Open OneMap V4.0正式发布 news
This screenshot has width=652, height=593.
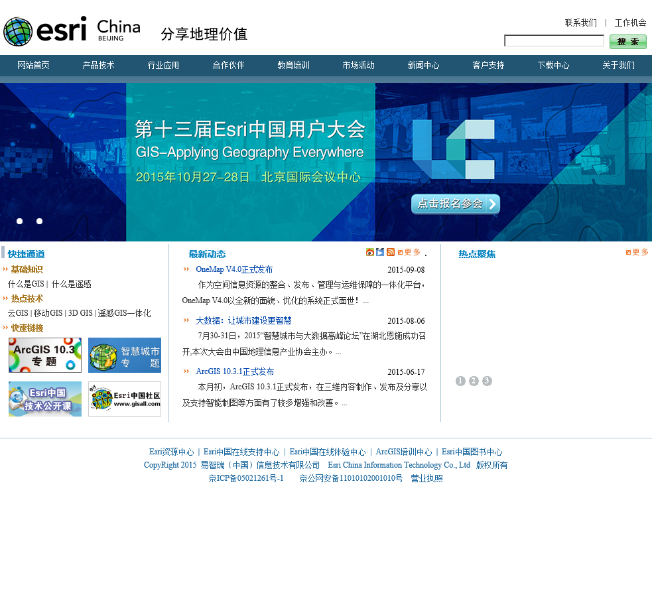[x=234, y=269]
